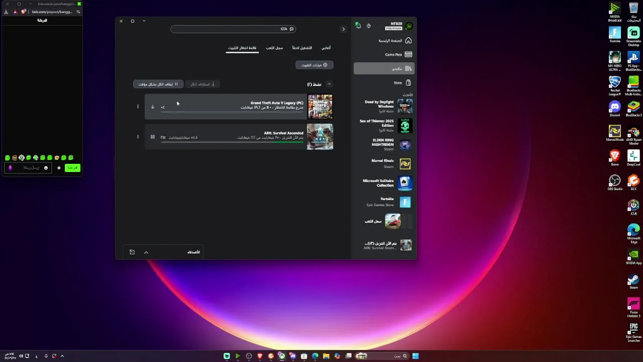643x362 pixels.
Task: Click the green chat button in the Kick window
Action: pos(72,168)
